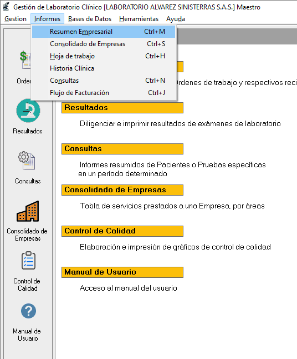Open the Herramientas menu

click(139, 19)
